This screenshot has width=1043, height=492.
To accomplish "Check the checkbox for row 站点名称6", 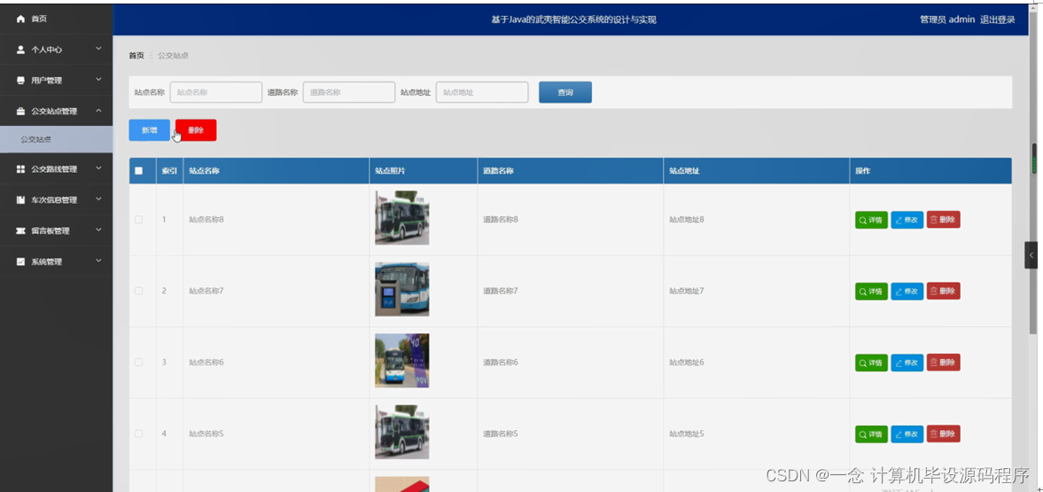I will [138, 363].
